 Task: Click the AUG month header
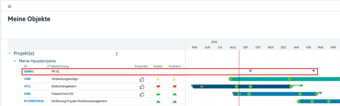[x=233, y=48]
